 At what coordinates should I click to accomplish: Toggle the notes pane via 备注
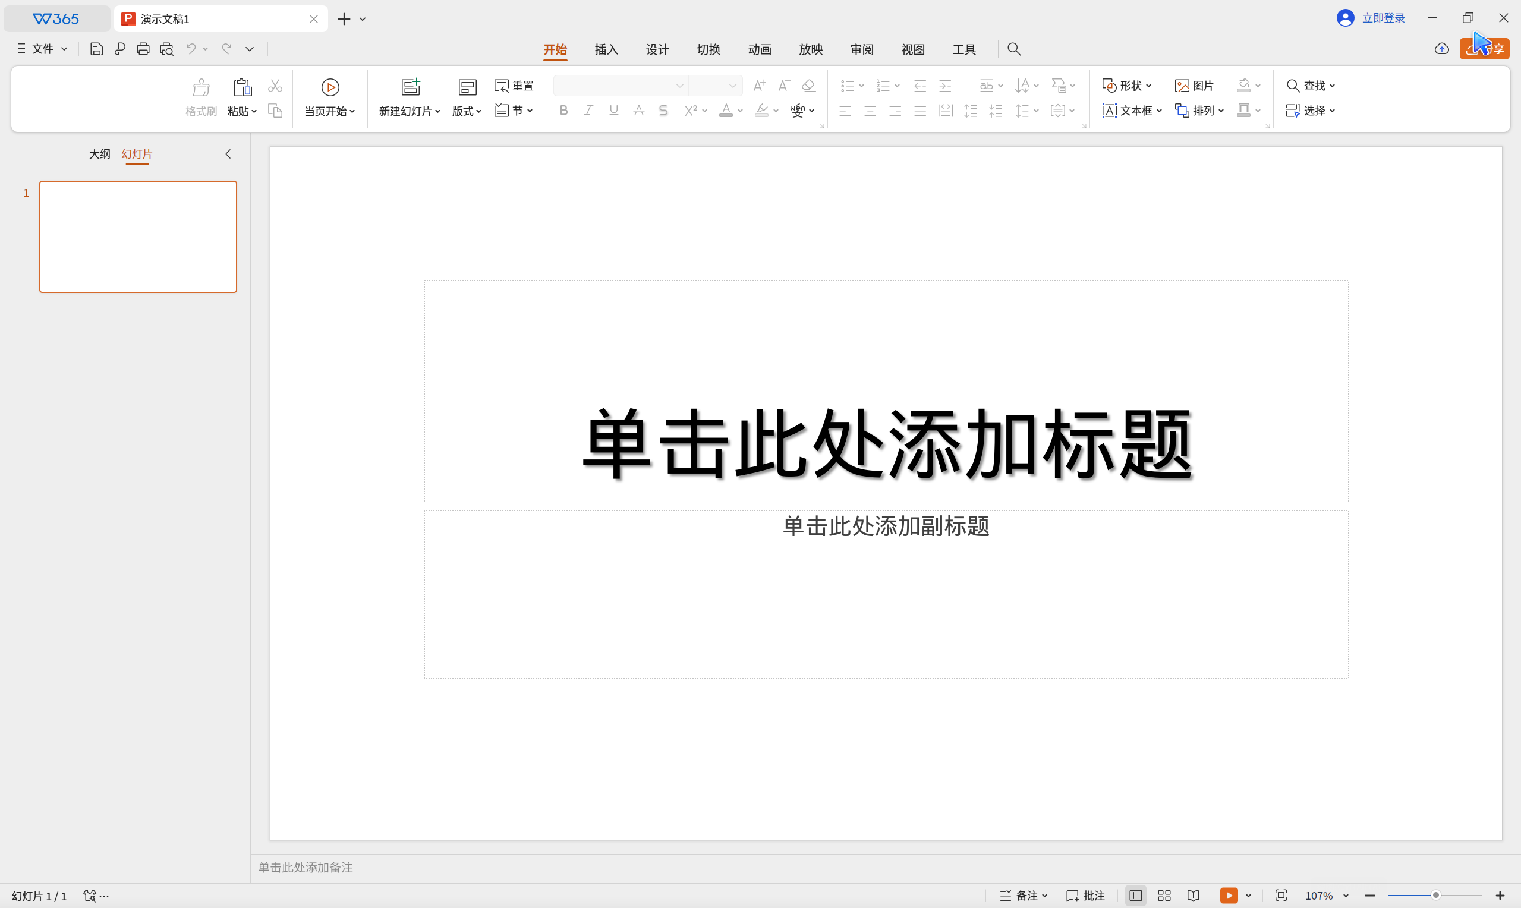tap(1024, 896)
